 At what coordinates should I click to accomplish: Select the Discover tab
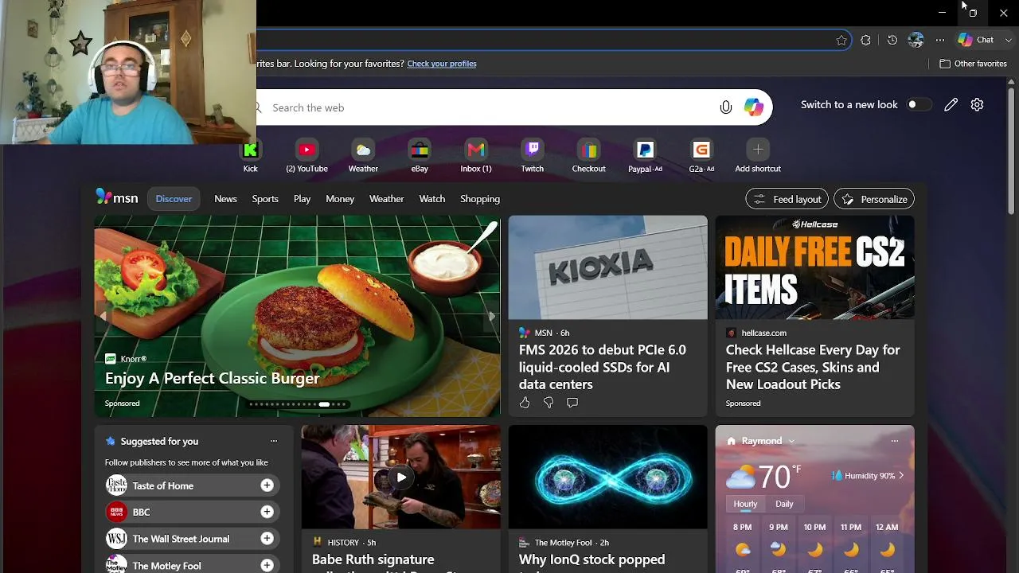[174, 199]
